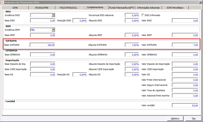Click the IRRF group title

click(8, 26)
